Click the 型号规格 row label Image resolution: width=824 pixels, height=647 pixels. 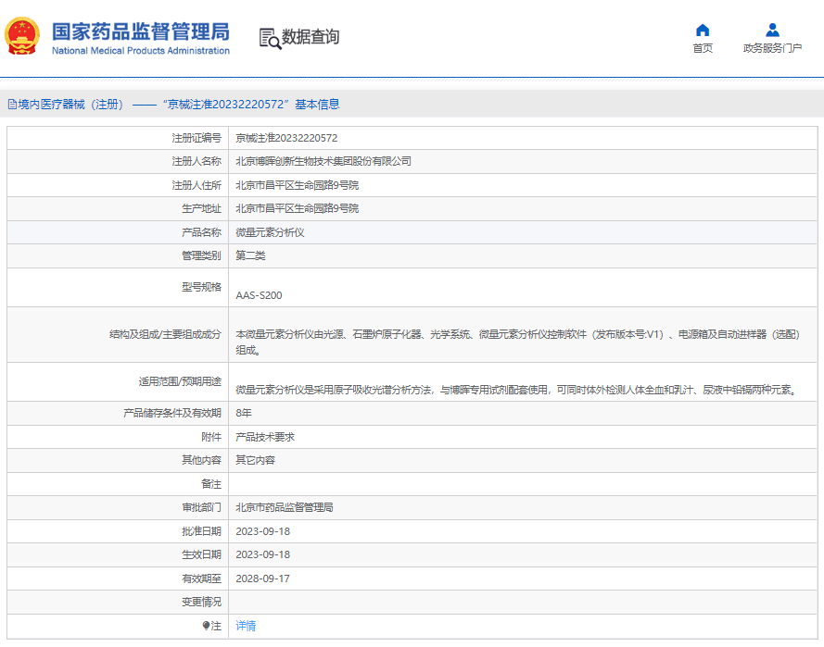[x=202, y=287]
